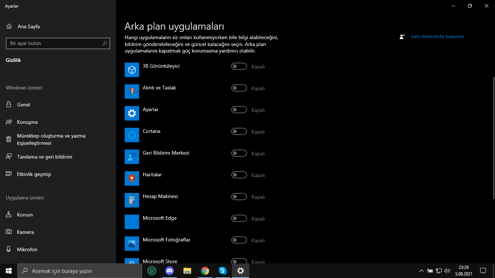Click Uygulama izinleri section heading

pyautogui.click(x=25, y=198)
